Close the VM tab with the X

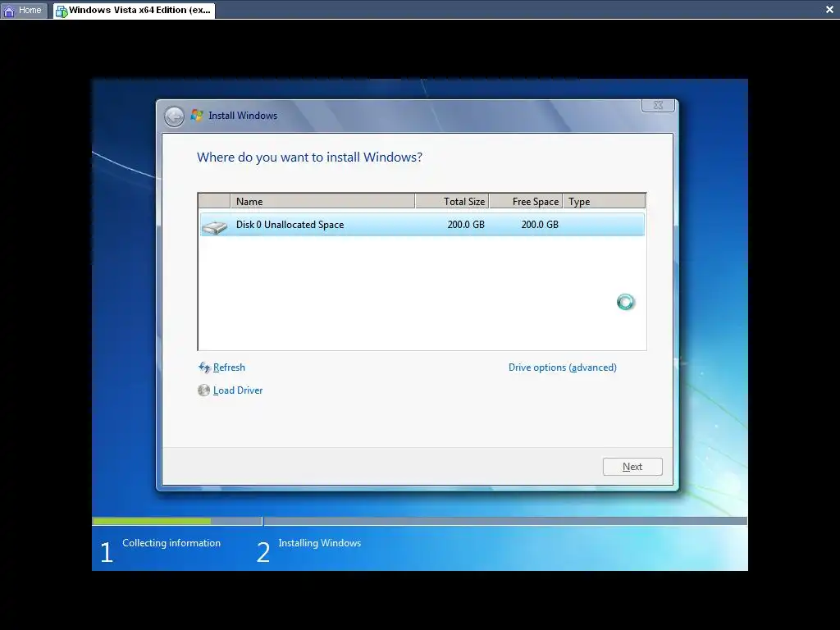[x=829, y=10]
